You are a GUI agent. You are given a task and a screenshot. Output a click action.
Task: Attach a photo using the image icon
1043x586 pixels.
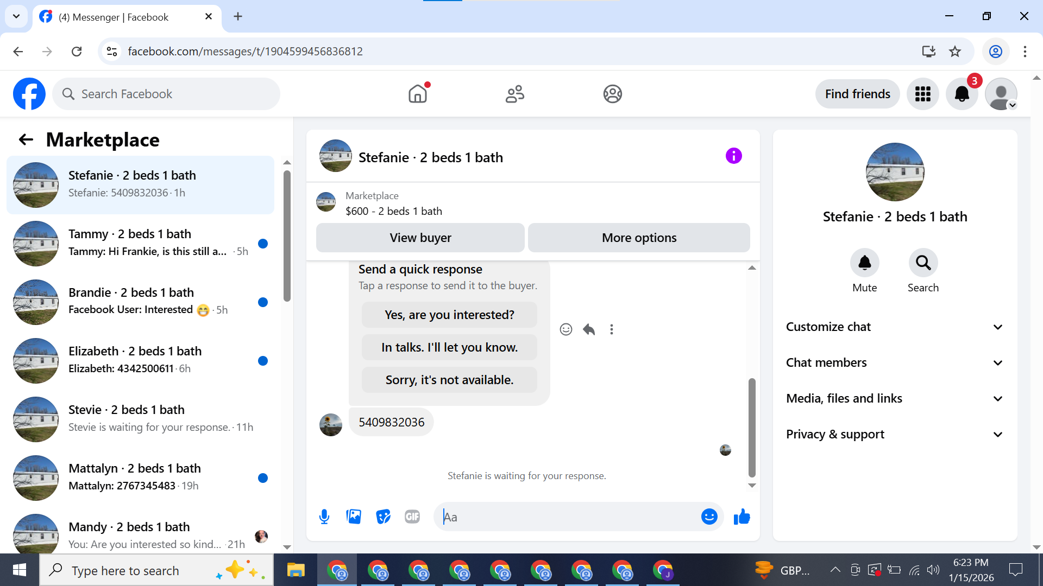[x=354, y=517]
